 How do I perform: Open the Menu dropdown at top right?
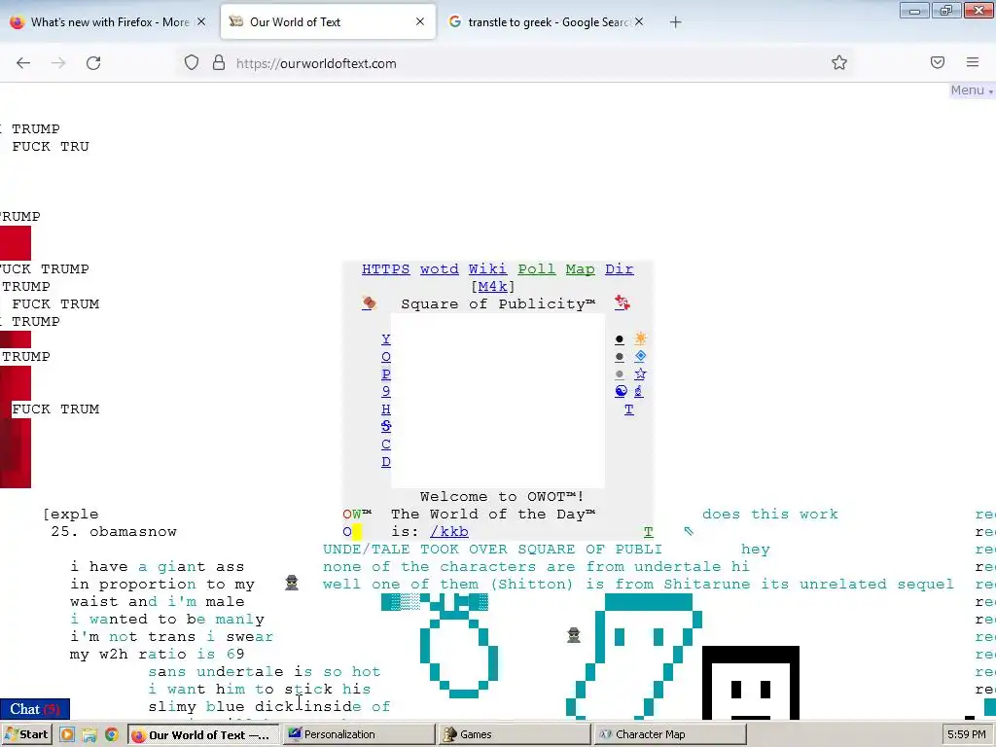pyautogui.click(x=972, y=90)
